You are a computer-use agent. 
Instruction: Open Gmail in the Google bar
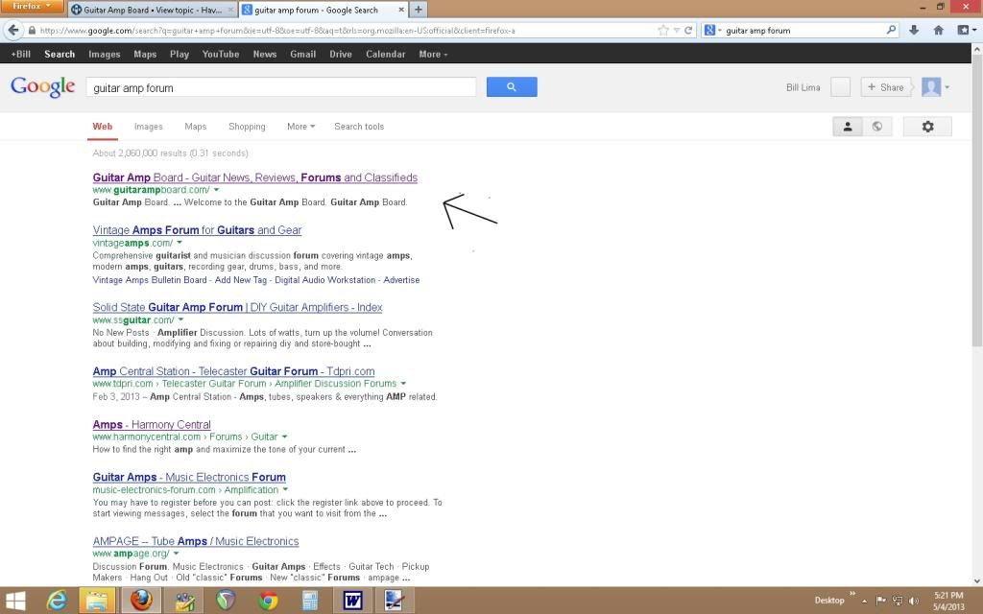[302, 54]
